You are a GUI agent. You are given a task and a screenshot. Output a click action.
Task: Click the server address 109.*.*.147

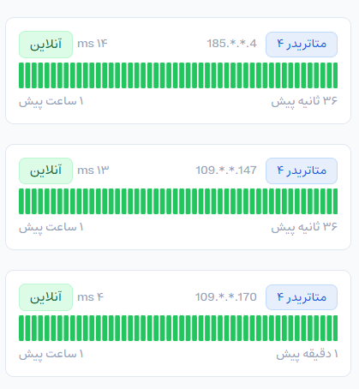click(x=226, y=171)
